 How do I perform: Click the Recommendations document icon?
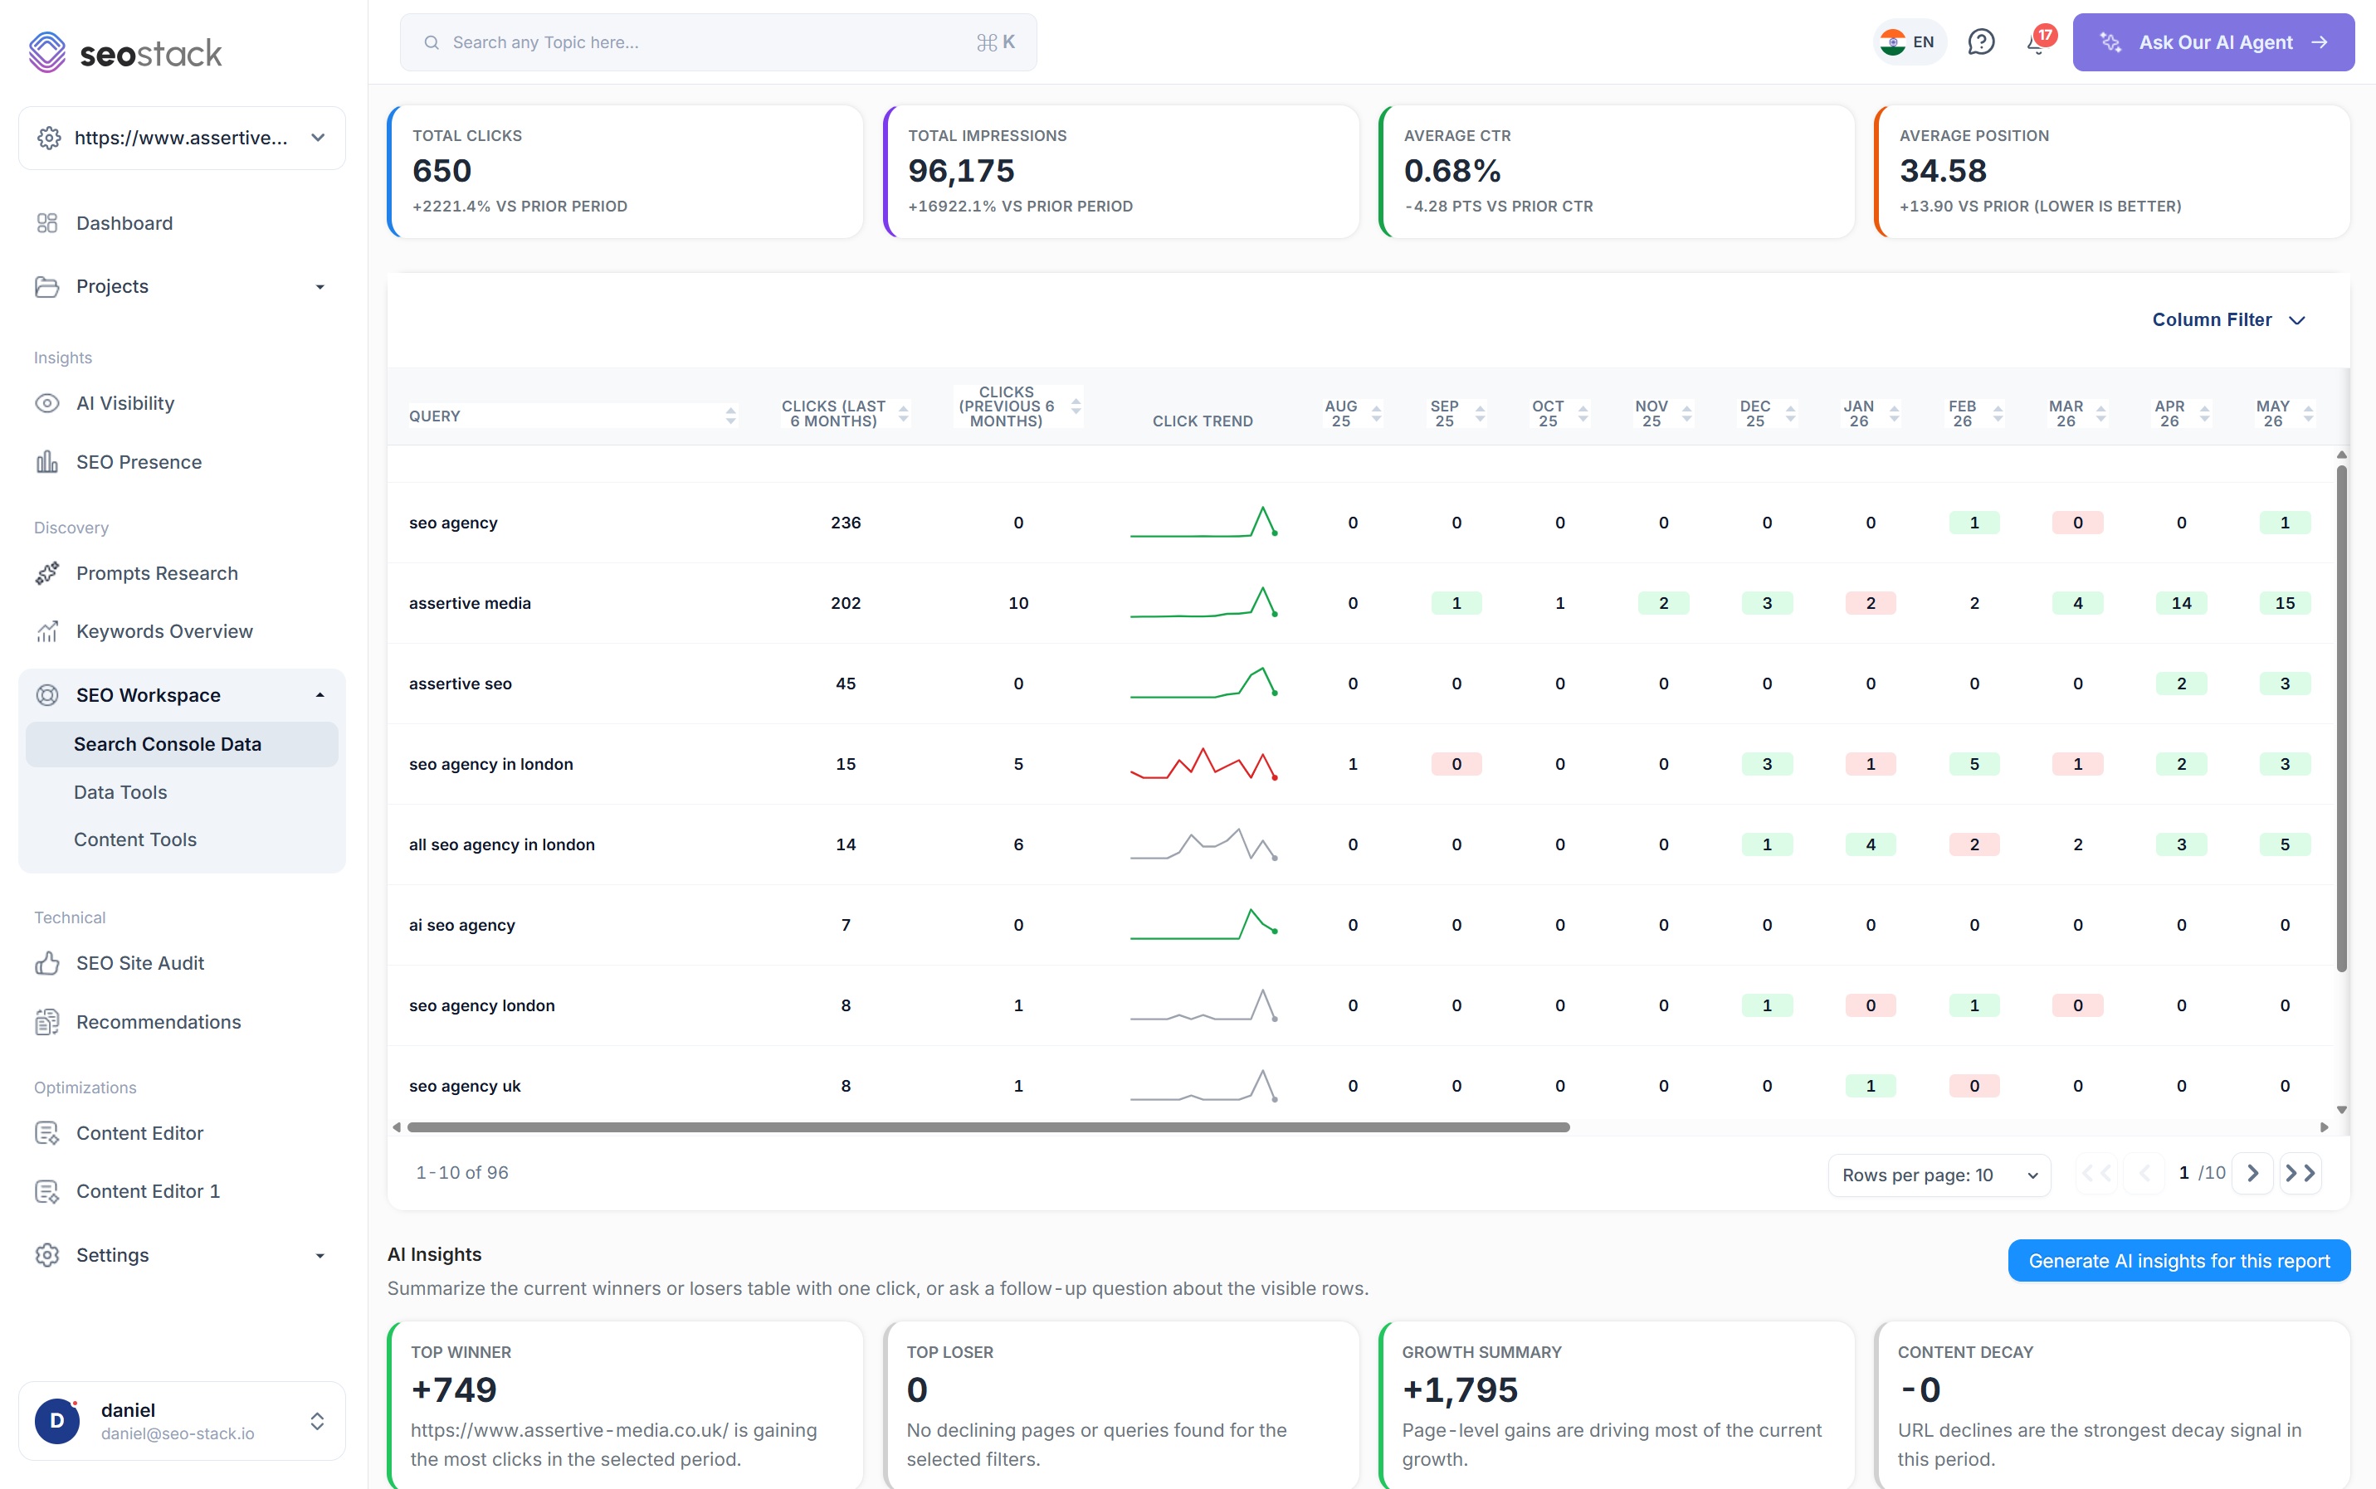(x=47, y=1022)
